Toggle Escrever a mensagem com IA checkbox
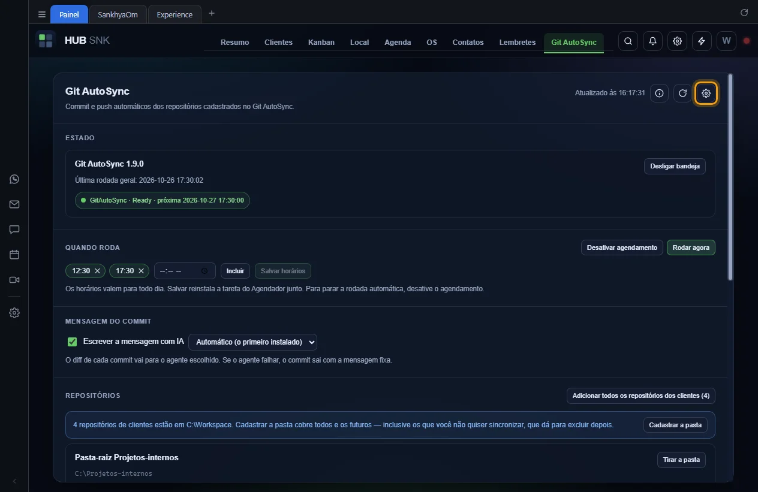The image size is (758, 492). [x=73, y=342]
